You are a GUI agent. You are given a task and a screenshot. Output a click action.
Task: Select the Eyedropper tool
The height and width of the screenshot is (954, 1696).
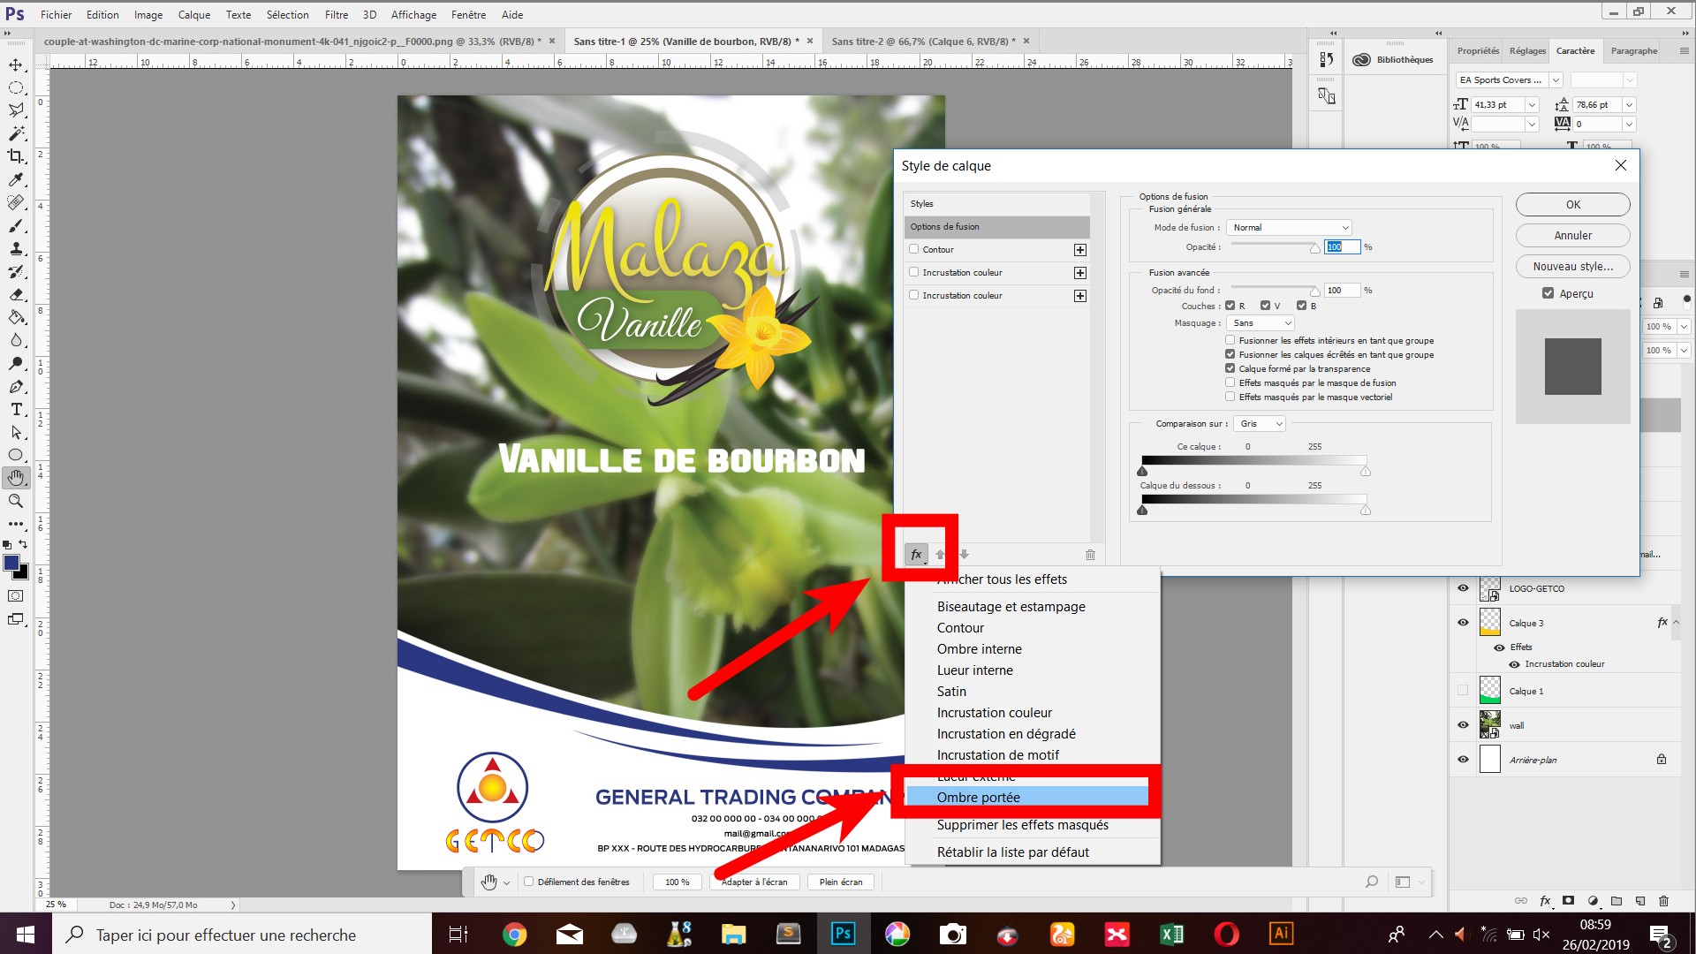coord(16,179)
